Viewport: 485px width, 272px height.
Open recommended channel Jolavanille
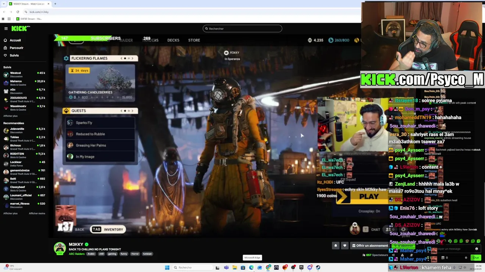coord(24,130)
